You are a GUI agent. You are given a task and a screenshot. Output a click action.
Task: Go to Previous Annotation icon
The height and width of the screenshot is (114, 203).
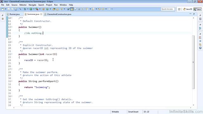(93, 9)
